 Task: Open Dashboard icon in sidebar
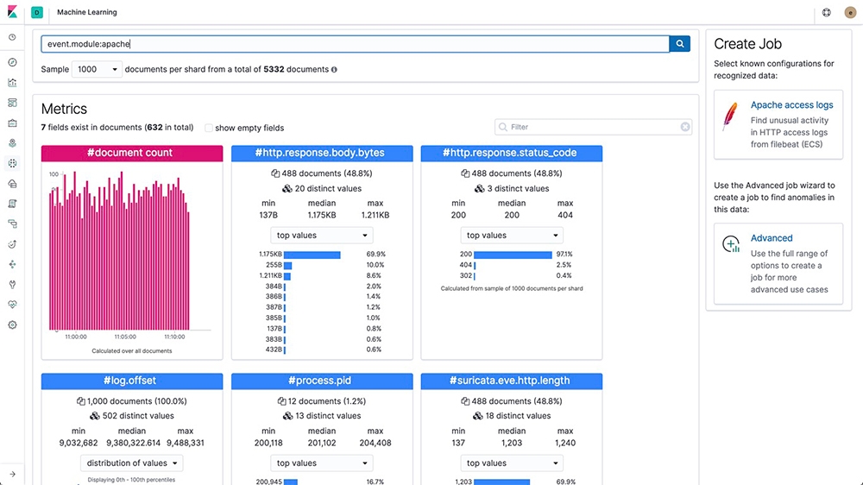[x=12, y=103]
